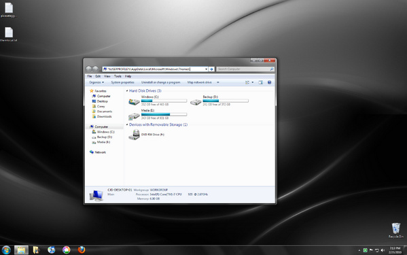Select the Backup (D:) drive icon
This screenshot has height=255, width=407.
[196, 102]
